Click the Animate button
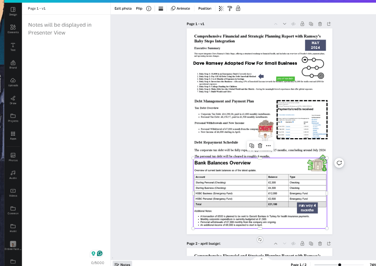This screenshot has height=266, width=376. pyautogui.click(x=180, y=8)
